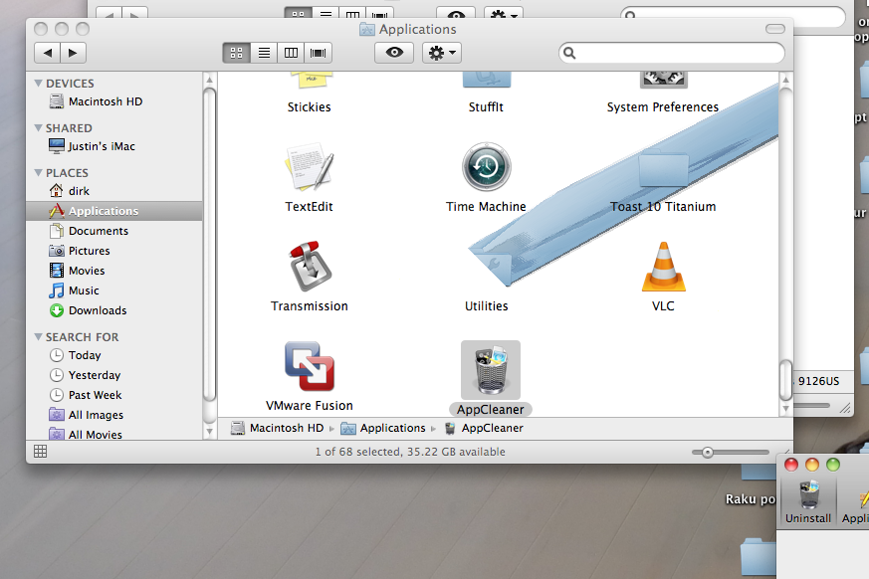Select the Toast 10 Titanium folder icon

[663, 169]
